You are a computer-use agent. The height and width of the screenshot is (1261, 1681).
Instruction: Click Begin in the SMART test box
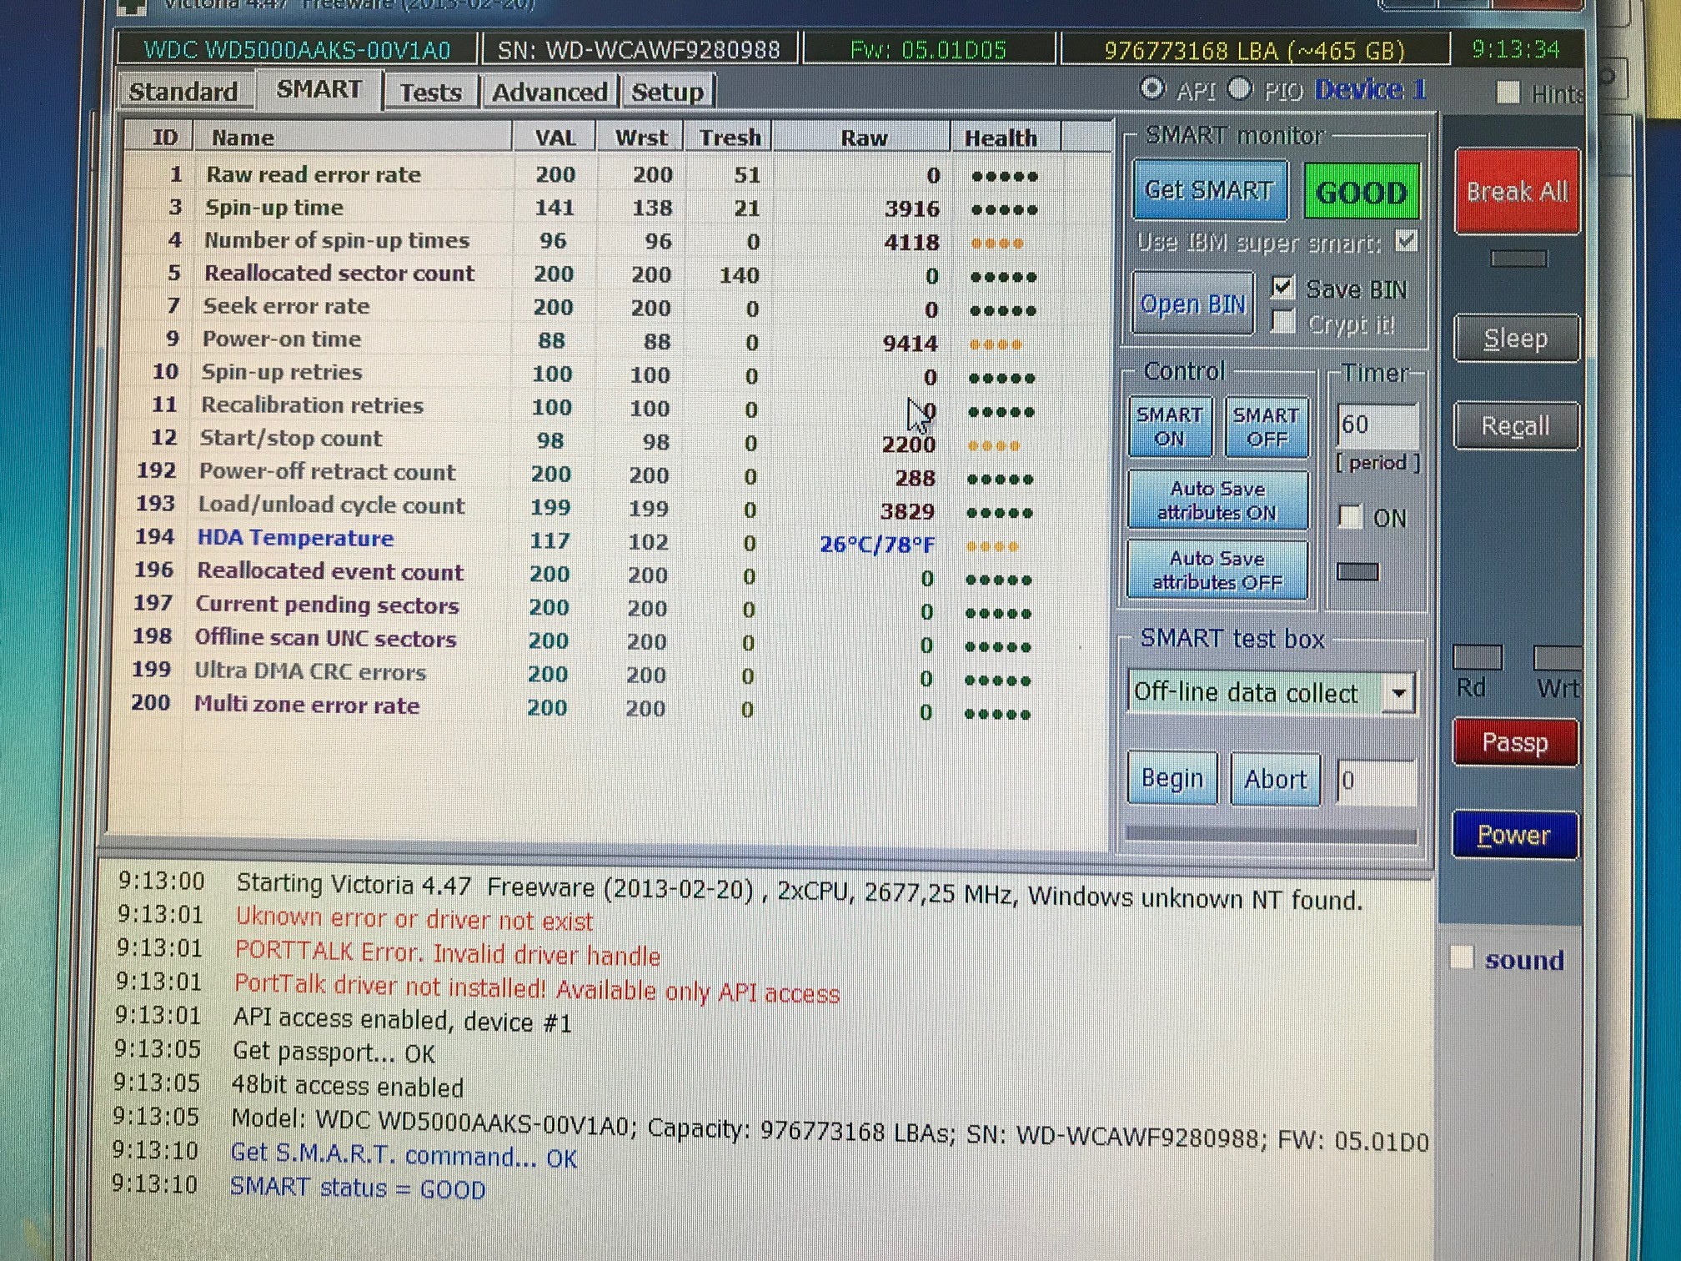(1172, 778)
